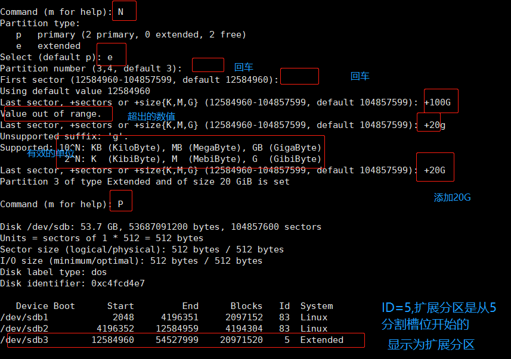Click the typed lowercase '+20g' value

[435, 125]
